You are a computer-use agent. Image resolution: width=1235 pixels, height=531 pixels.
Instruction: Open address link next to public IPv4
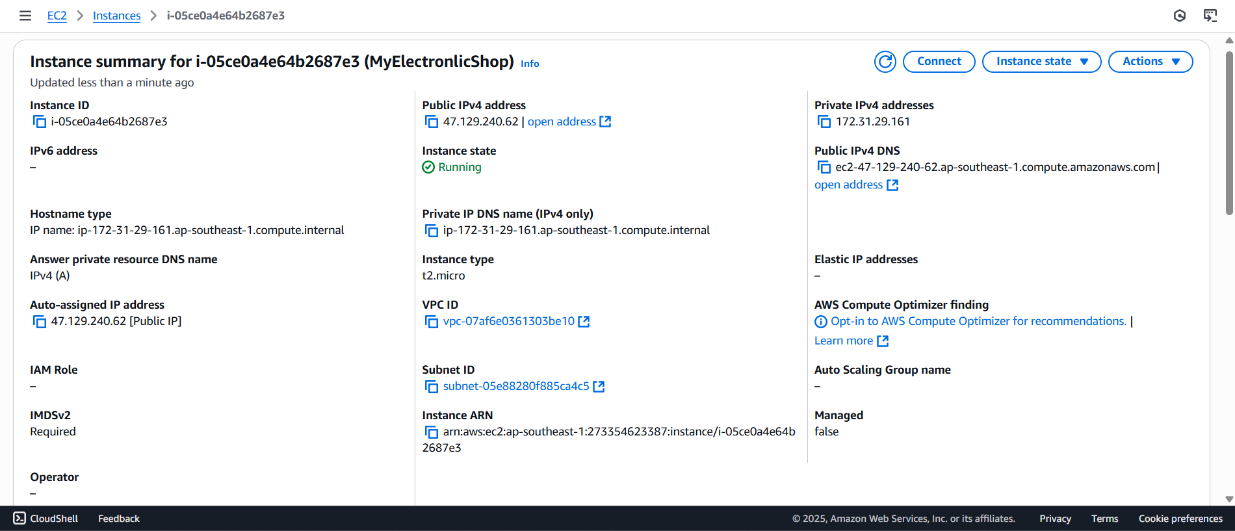pyautogui.click(x=562, y=122)
